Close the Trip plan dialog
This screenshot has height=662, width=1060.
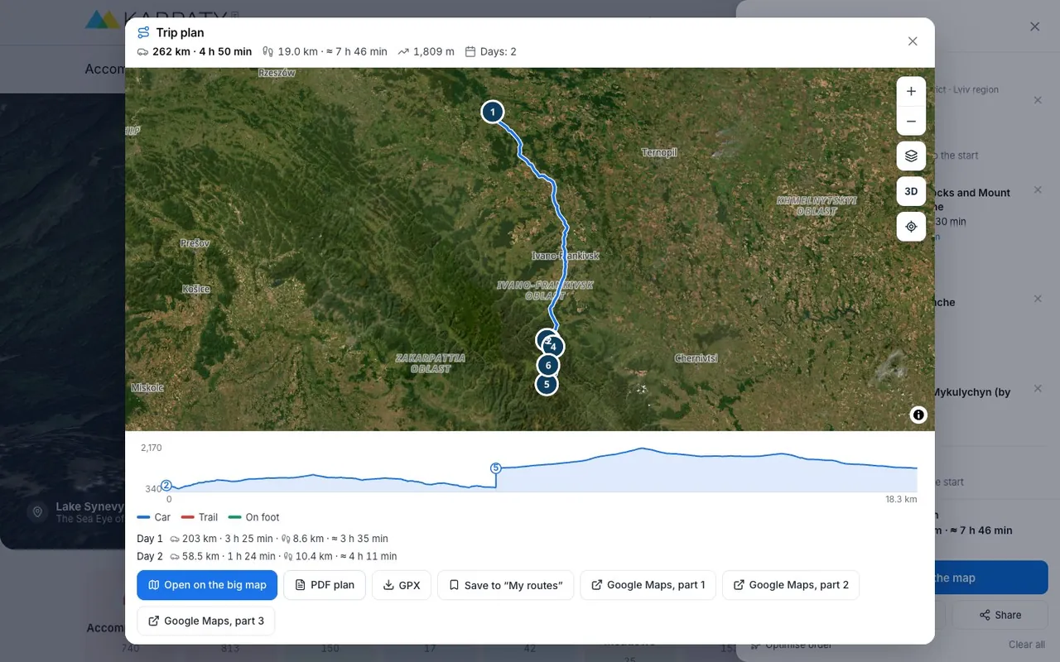(913, 41)
